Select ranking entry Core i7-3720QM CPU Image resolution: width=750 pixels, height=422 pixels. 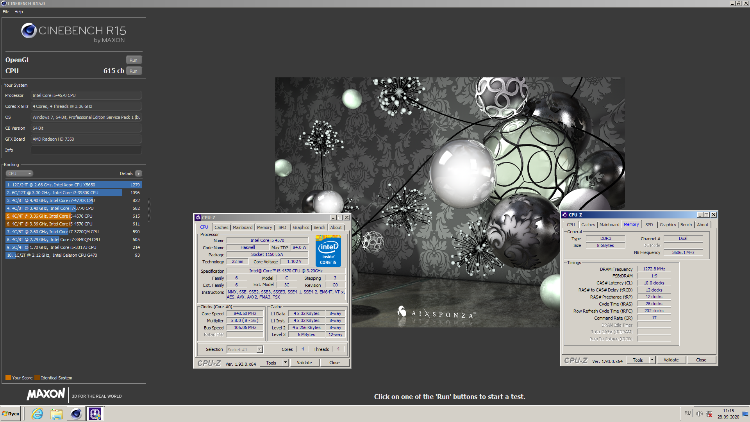73,232
